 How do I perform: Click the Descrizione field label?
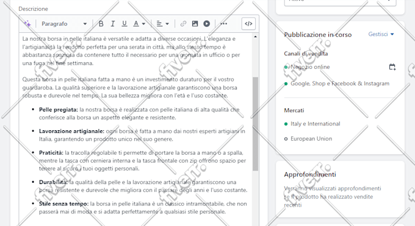[x=33, y=9]
